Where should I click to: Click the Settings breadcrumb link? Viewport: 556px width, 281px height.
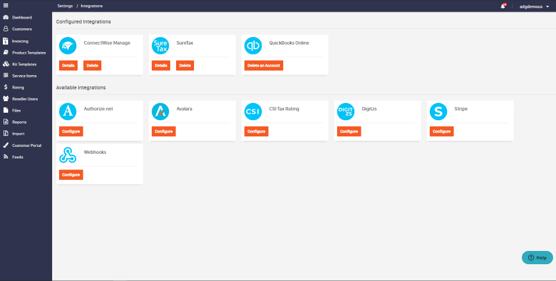point(65,6)
